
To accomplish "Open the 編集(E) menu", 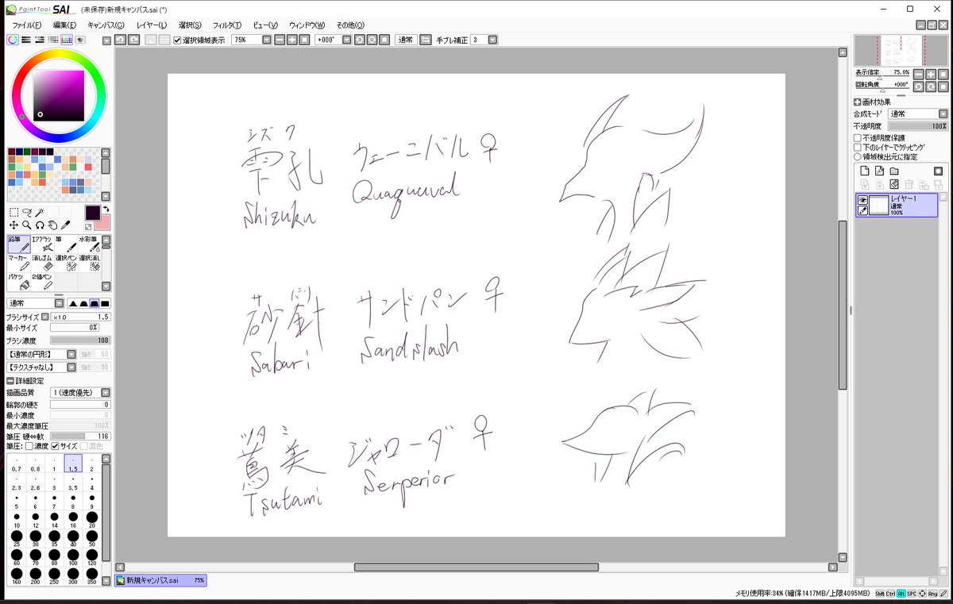I will pyautogui.click(x=64, y=25).
